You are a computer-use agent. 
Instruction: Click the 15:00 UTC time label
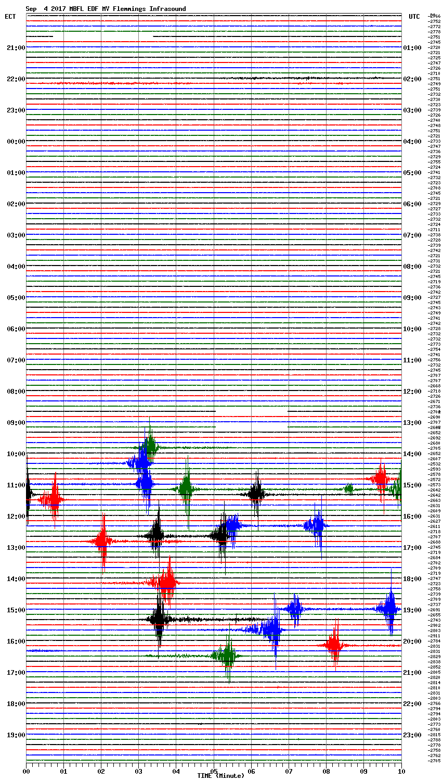tap(412, 485)
